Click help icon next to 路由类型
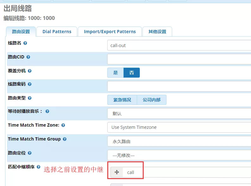This screenshot has height=186, width=251. [x=30, y=98]
